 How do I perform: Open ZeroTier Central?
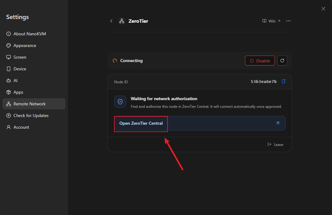(x=200, y=123)
